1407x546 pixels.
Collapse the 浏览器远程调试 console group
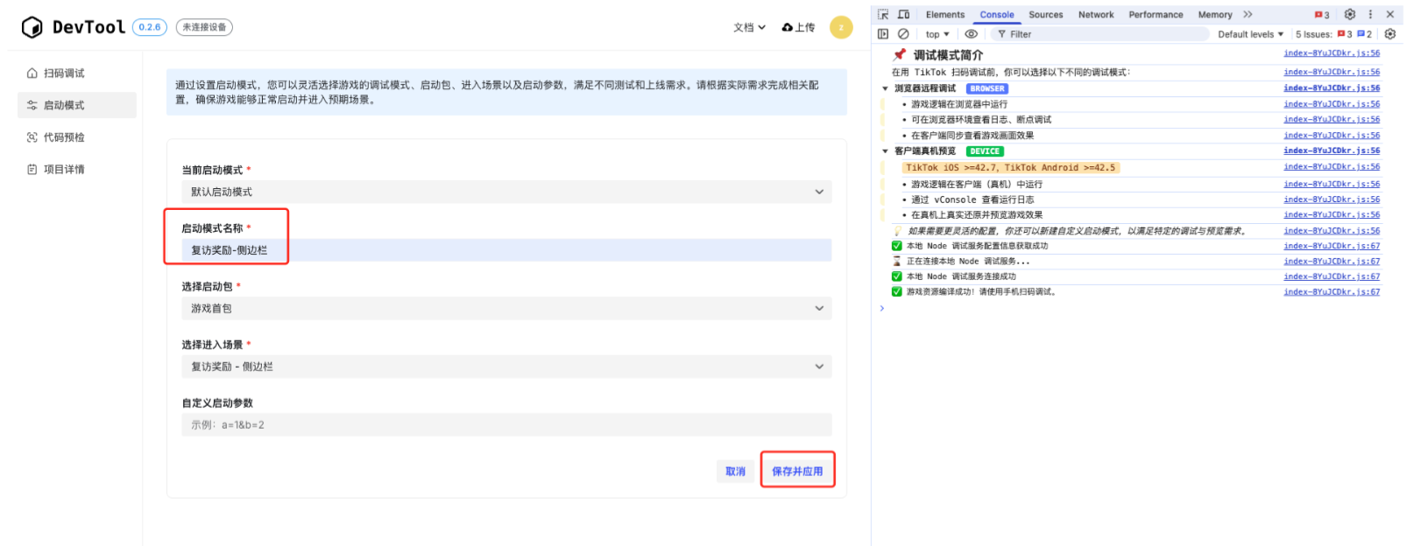[x=886, y=88]
